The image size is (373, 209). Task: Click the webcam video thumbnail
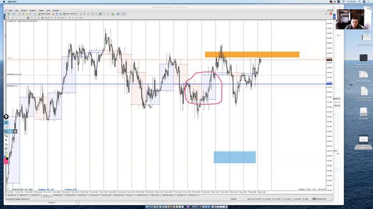click(x=350, y=19)
